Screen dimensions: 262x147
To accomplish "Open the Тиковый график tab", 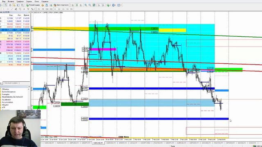I will tap(11, 83).
